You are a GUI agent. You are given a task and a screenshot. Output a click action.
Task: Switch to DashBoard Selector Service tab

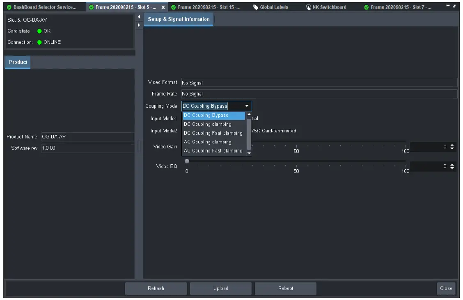pyautogui.click(x=41, y=7)
